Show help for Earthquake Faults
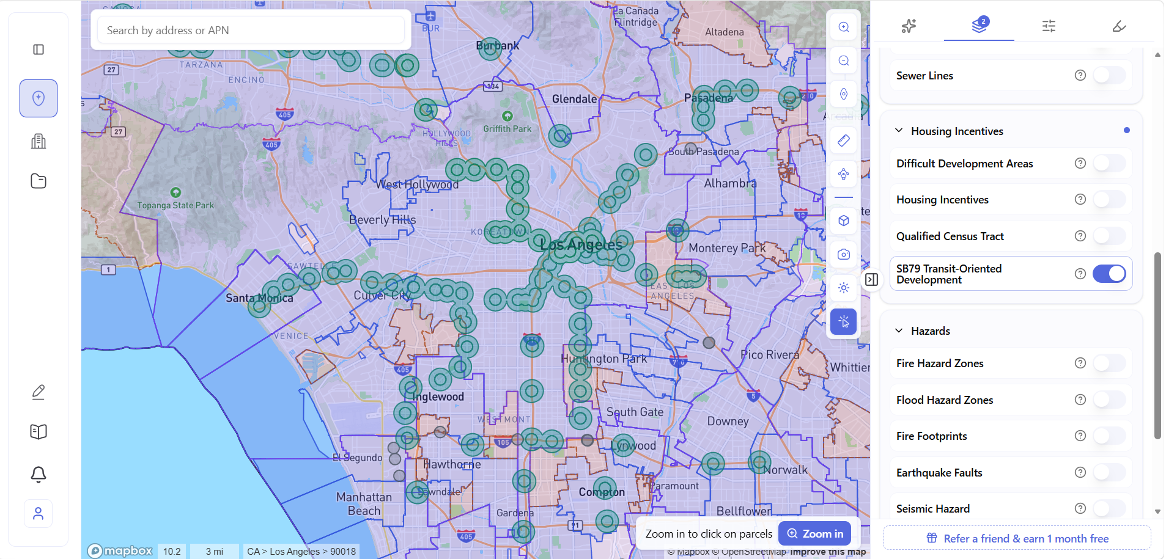This screenshot has width=1166, height=559. click(1080, 472)
